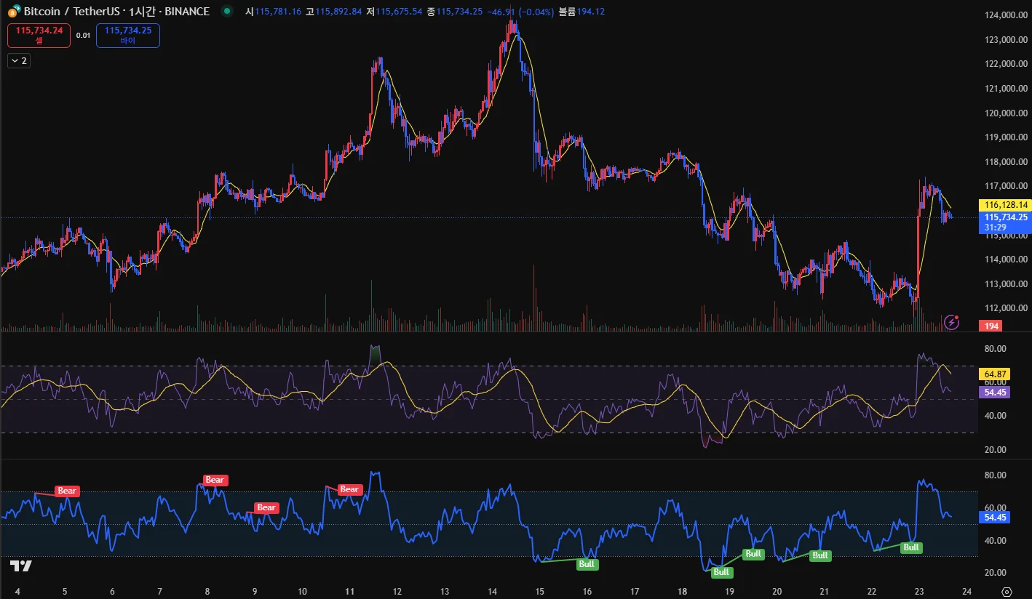Click date 6 on the time axis
The height and width of the screenshot is (599, 1032).
112,592
